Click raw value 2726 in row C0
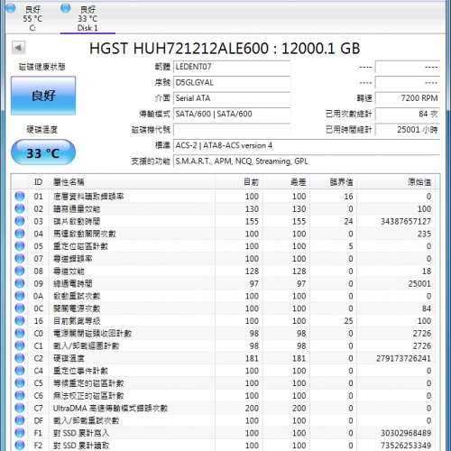The image size is (451, 451). tap(422, 334)
